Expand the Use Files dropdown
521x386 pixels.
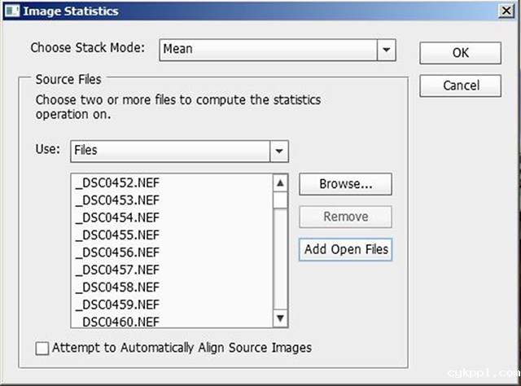click(279, 151)
